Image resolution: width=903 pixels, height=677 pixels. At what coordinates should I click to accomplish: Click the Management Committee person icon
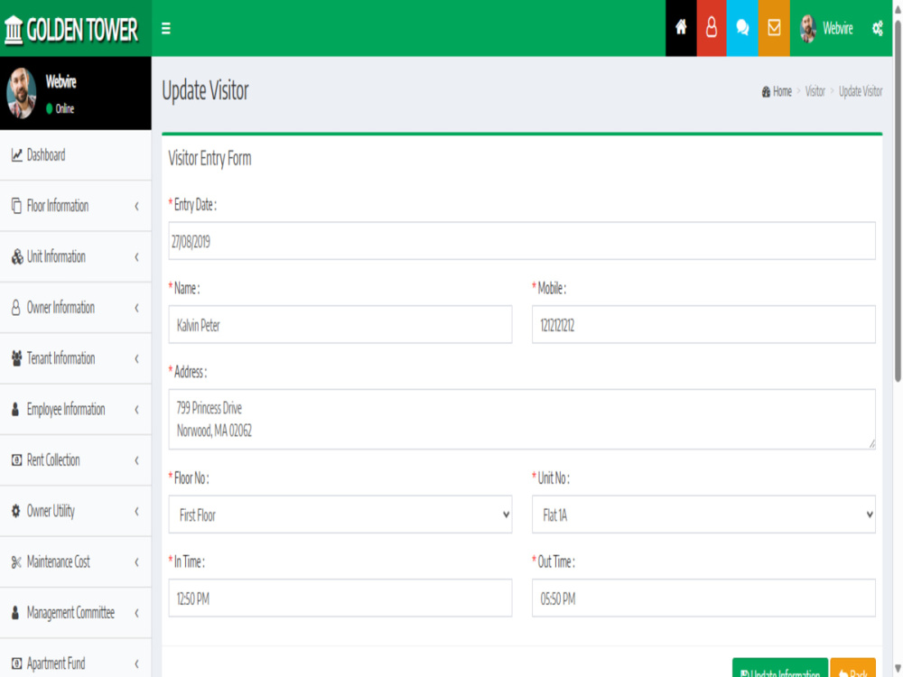15,613
